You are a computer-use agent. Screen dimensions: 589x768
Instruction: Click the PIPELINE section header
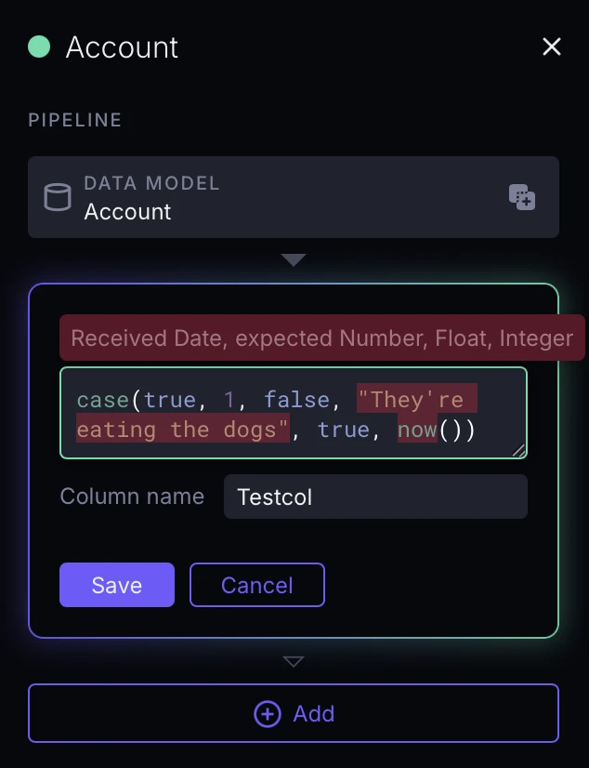click(74, 120)
